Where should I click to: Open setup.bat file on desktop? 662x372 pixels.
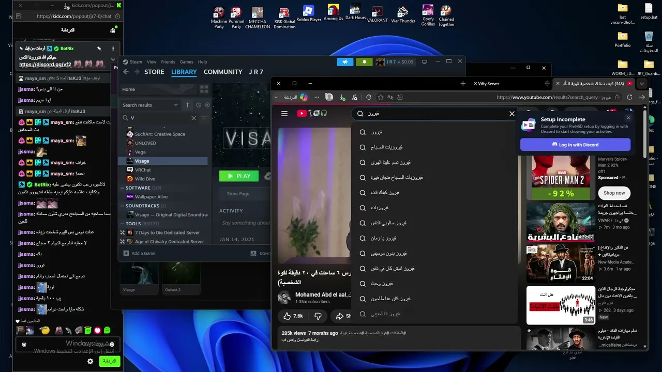point(649,11)
